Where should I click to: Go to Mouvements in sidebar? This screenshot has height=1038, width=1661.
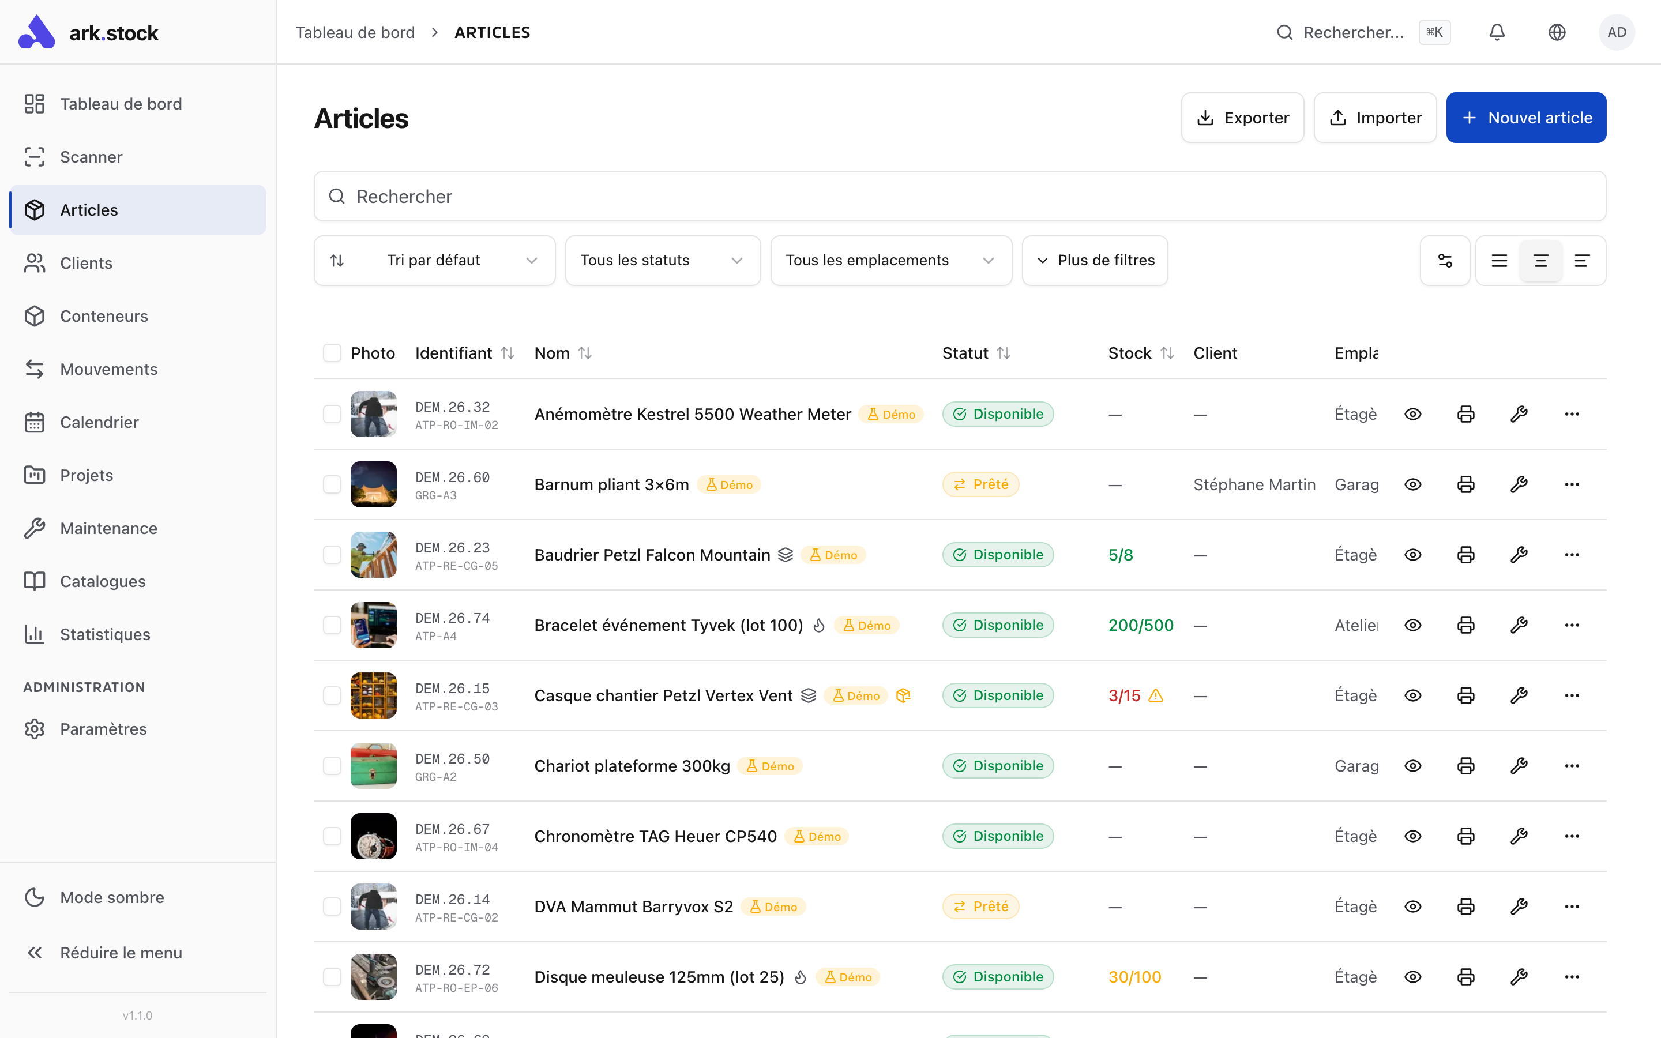pyautogui.click(x=108, y=369)
